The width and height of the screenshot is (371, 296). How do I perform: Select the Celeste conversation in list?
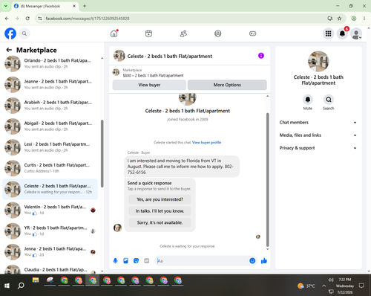(50, 189)
